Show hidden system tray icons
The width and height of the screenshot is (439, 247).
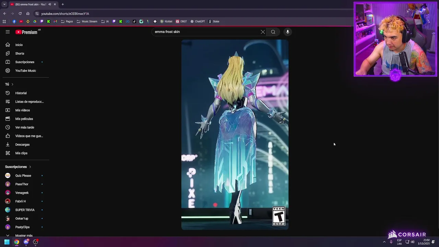coord(384,242)
